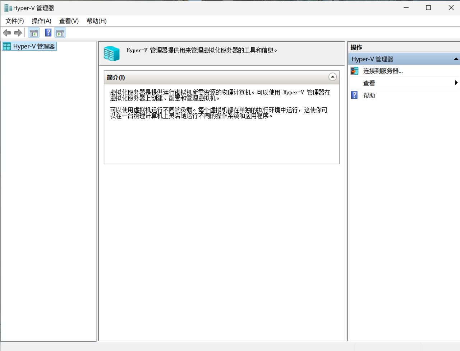Collapse the Hyper-V 管理器 actions group arrow
This screenshot has width=460, height=351.
coord(456,59)
